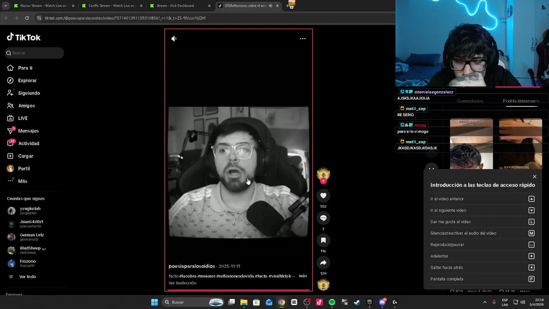Open the creator's avatar above the heart
Image resolution: width=549 pixels, height=309 pixels.
[x=323, y=173]
